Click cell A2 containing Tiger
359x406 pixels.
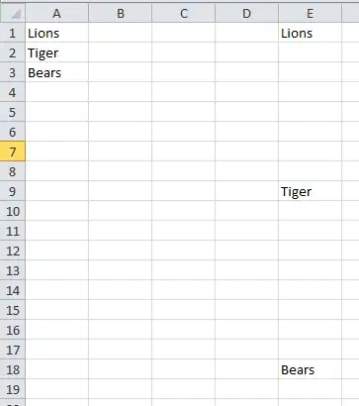pos(56,52)
